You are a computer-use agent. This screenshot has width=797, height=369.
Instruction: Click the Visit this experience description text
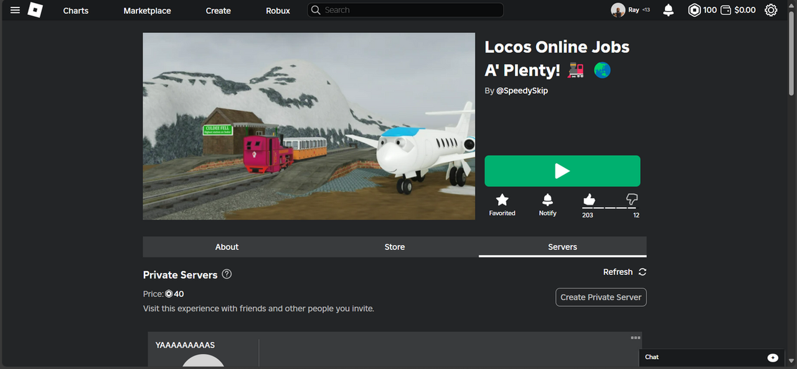point(258,309)
